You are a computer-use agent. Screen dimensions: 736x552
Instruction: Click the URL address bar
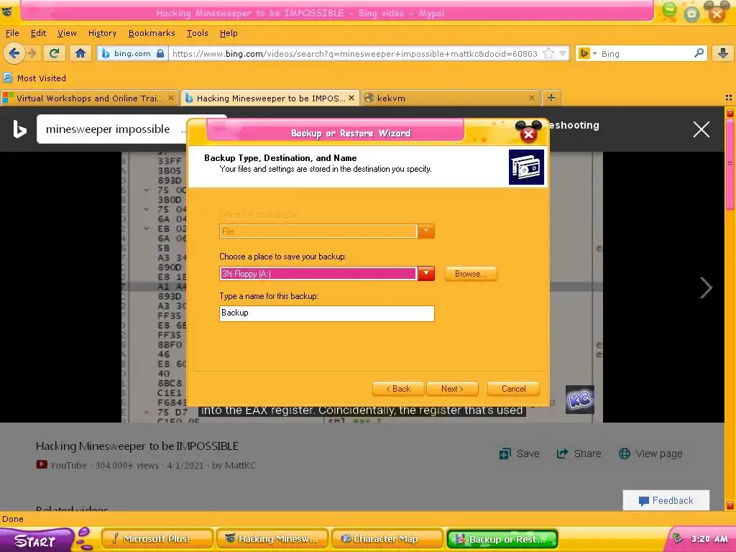[354, 53]
